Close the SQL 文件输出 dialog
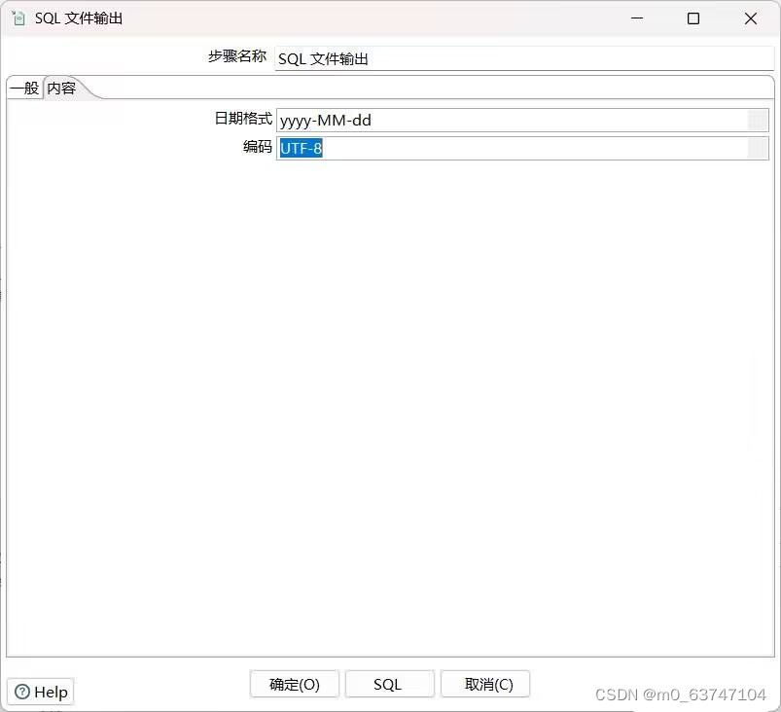Image resolution: width=781 pixels, height=712 pixels. [x=751, y=18]
